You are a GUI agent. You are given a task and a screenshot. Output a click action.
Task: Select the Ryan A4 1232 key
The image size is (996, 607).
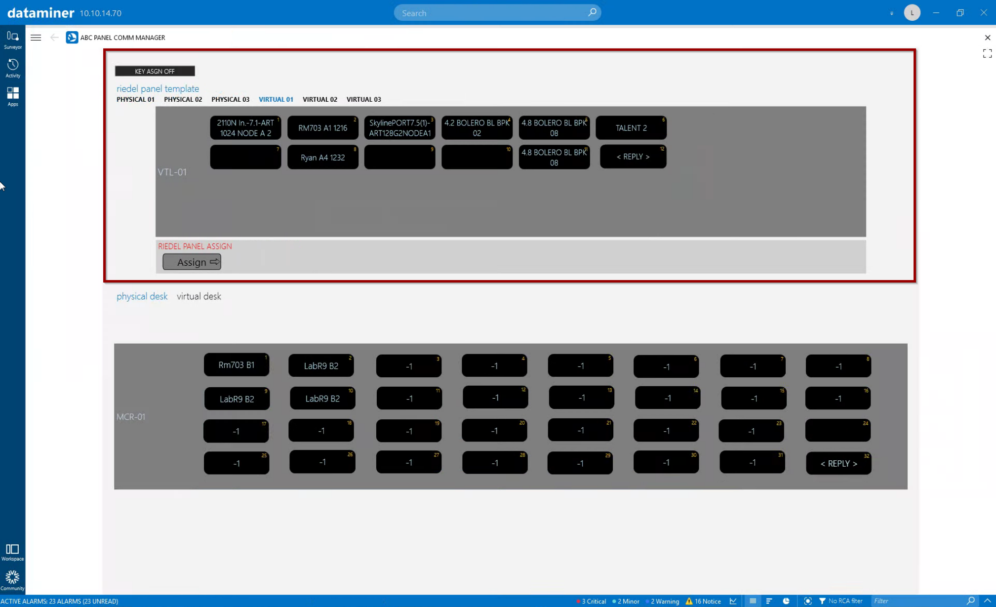[x=322, y=158]
